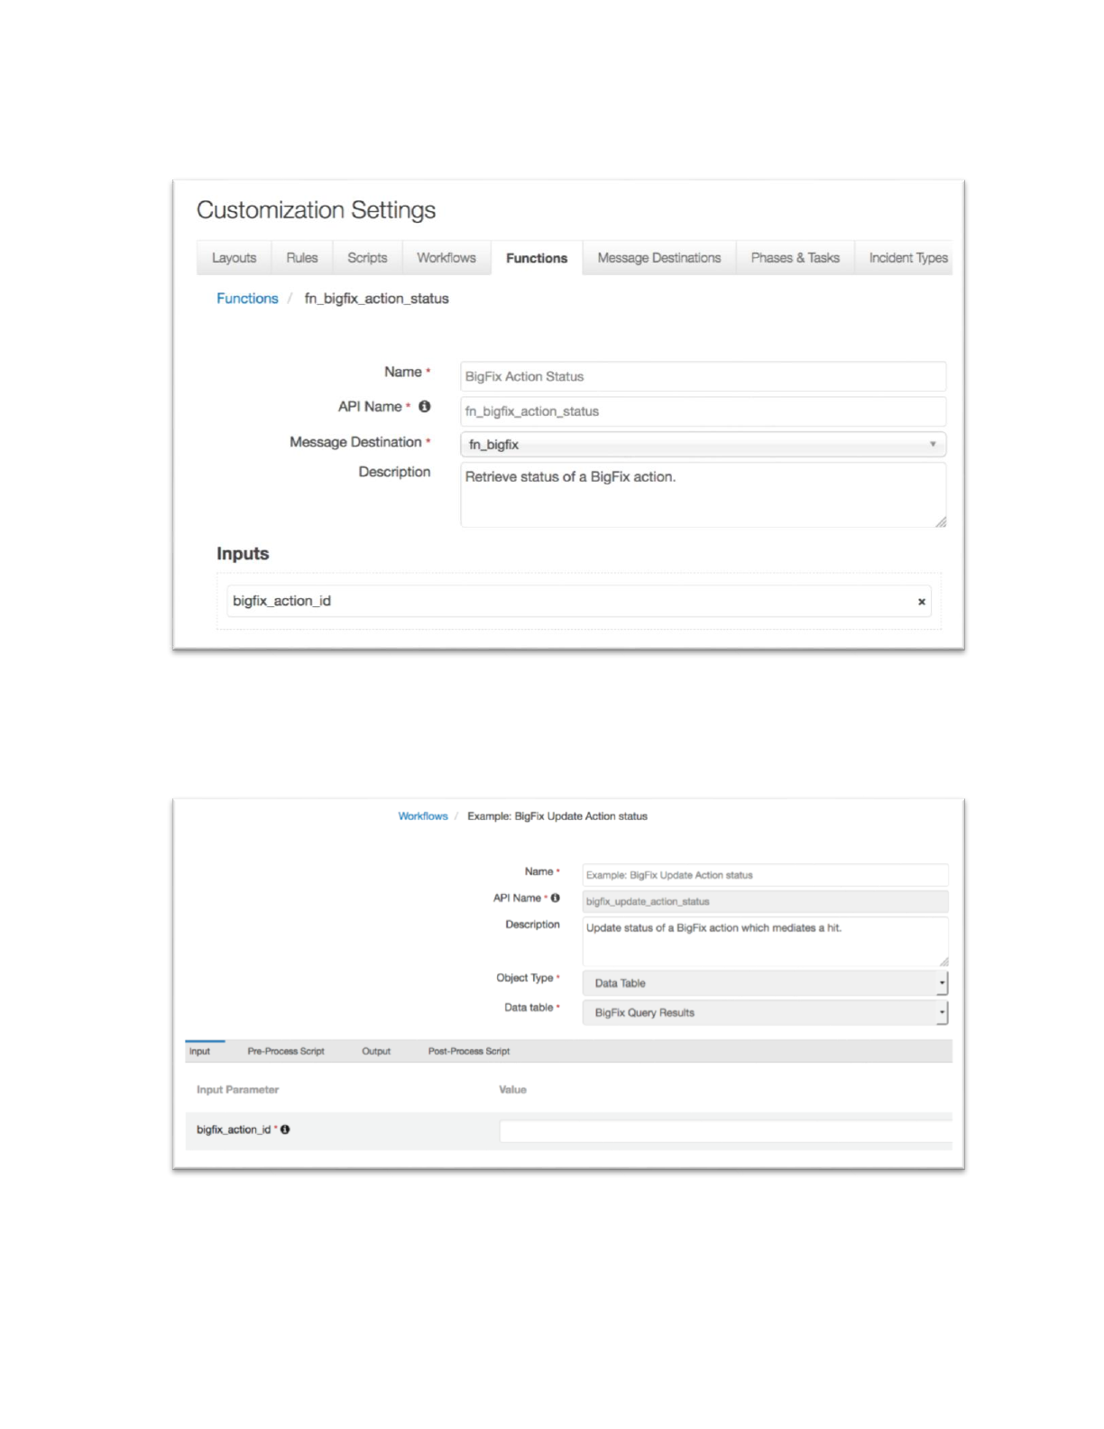
Task: Switch to Pre-Process Script tab
Action: click(x=286, y=1052)
